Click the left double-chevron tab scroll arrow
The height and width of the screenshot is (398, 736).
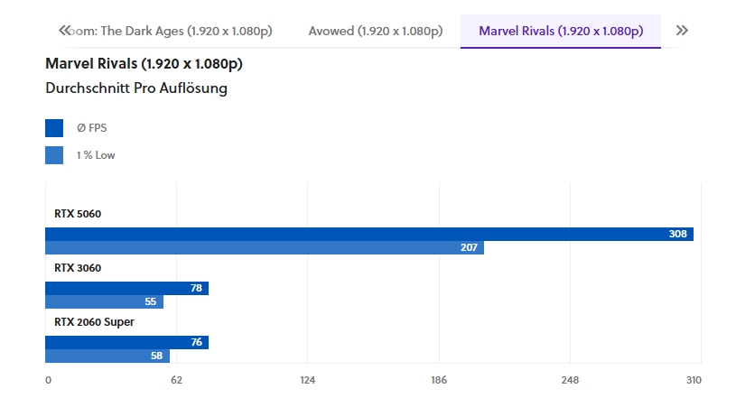point(64,31)
